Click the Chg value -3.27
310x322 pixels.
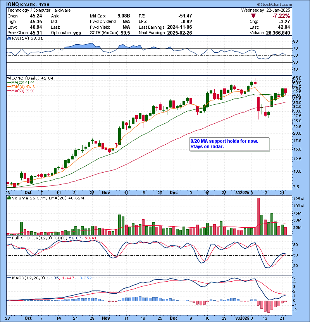(284, 22)
